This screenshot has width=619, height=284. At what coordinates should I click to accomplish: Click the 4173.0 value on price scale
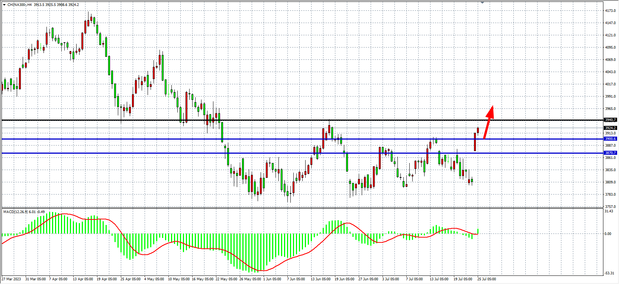(610, 11)
